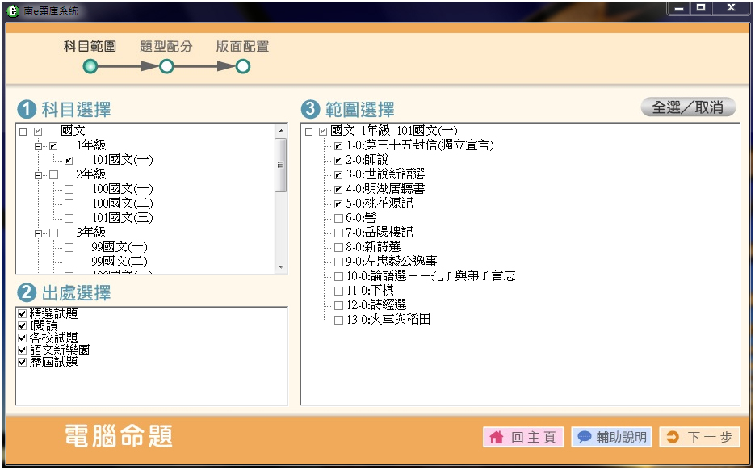Collapse the 國文_1年級_101國文(一) root node
Image resolution: width=755 pixels, height=470 pixels.
[309, 131]
